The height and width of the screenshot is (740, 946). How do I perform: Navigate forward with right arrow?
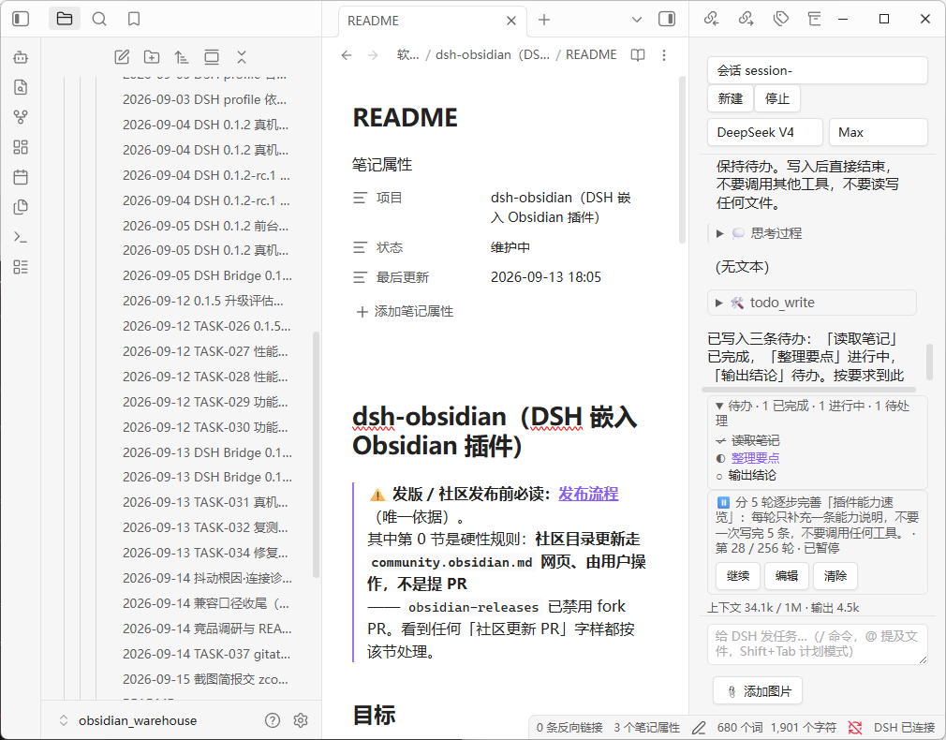point(373,55)
